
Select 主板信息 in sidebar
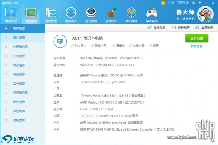pyautogui.click(x=23, y=56)
